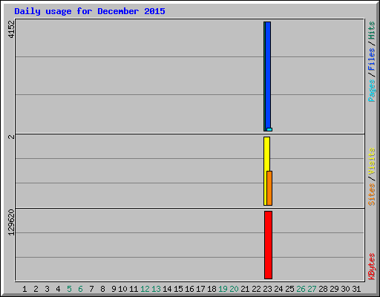Click day 10 on the x-axis
This screenshot has height=297, width=380.
[x=122, y=289]
